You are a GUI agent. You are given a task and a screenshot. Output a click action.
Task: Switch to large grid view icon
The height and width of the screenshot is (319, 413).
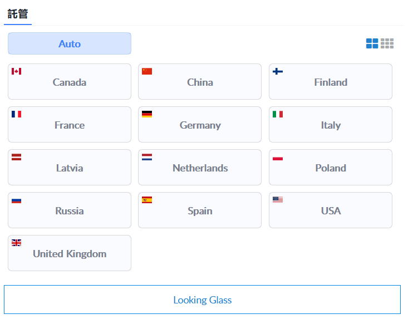[x=372, y=43]
